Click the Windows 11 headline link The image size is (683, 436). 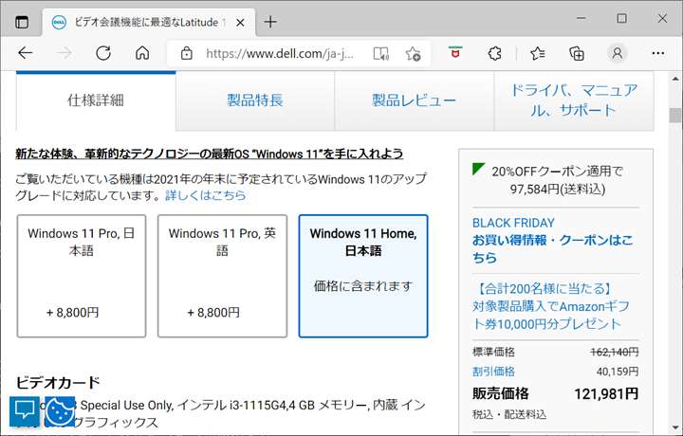(x=209, y=154)
